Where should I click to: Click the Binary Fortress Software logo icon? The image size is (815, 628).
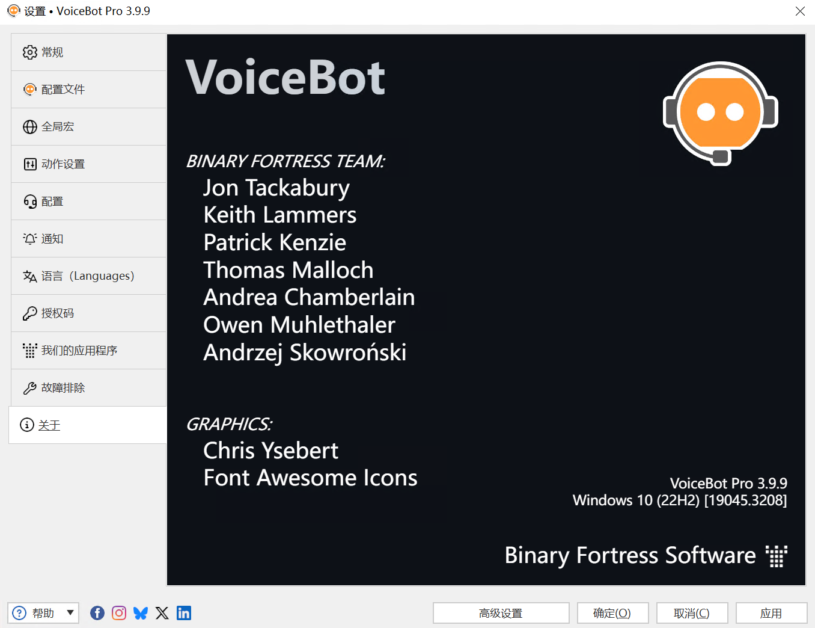776,556
